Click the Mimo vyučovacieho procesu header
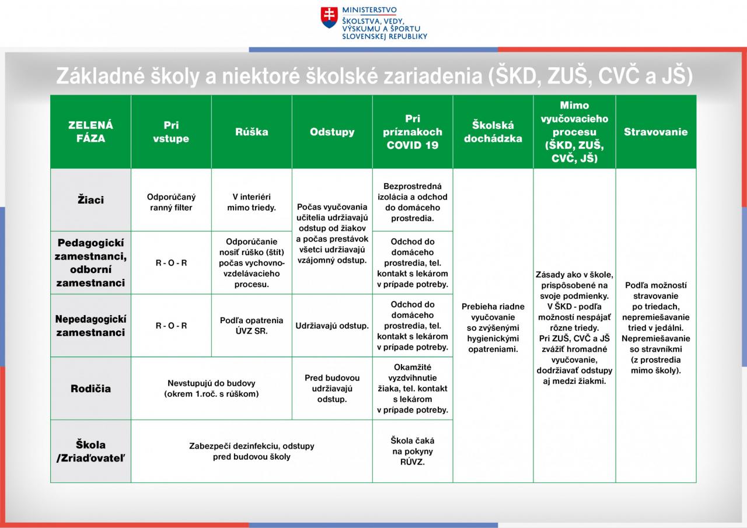The height and width of the screenshot is (528, 747). click(x=574, y=132)
